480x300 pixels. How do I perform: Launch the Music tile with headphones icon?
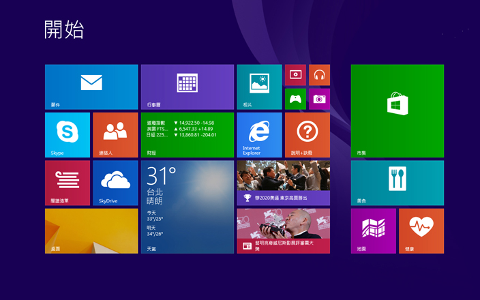[319, 75]
